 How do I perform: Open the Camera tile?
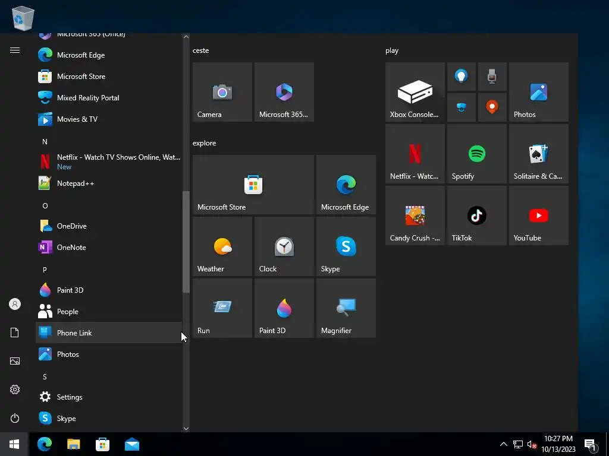pos(222,92)
